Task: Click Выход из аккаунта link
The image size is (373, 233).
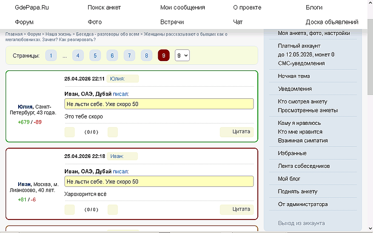Action: [x=301, y=223]
